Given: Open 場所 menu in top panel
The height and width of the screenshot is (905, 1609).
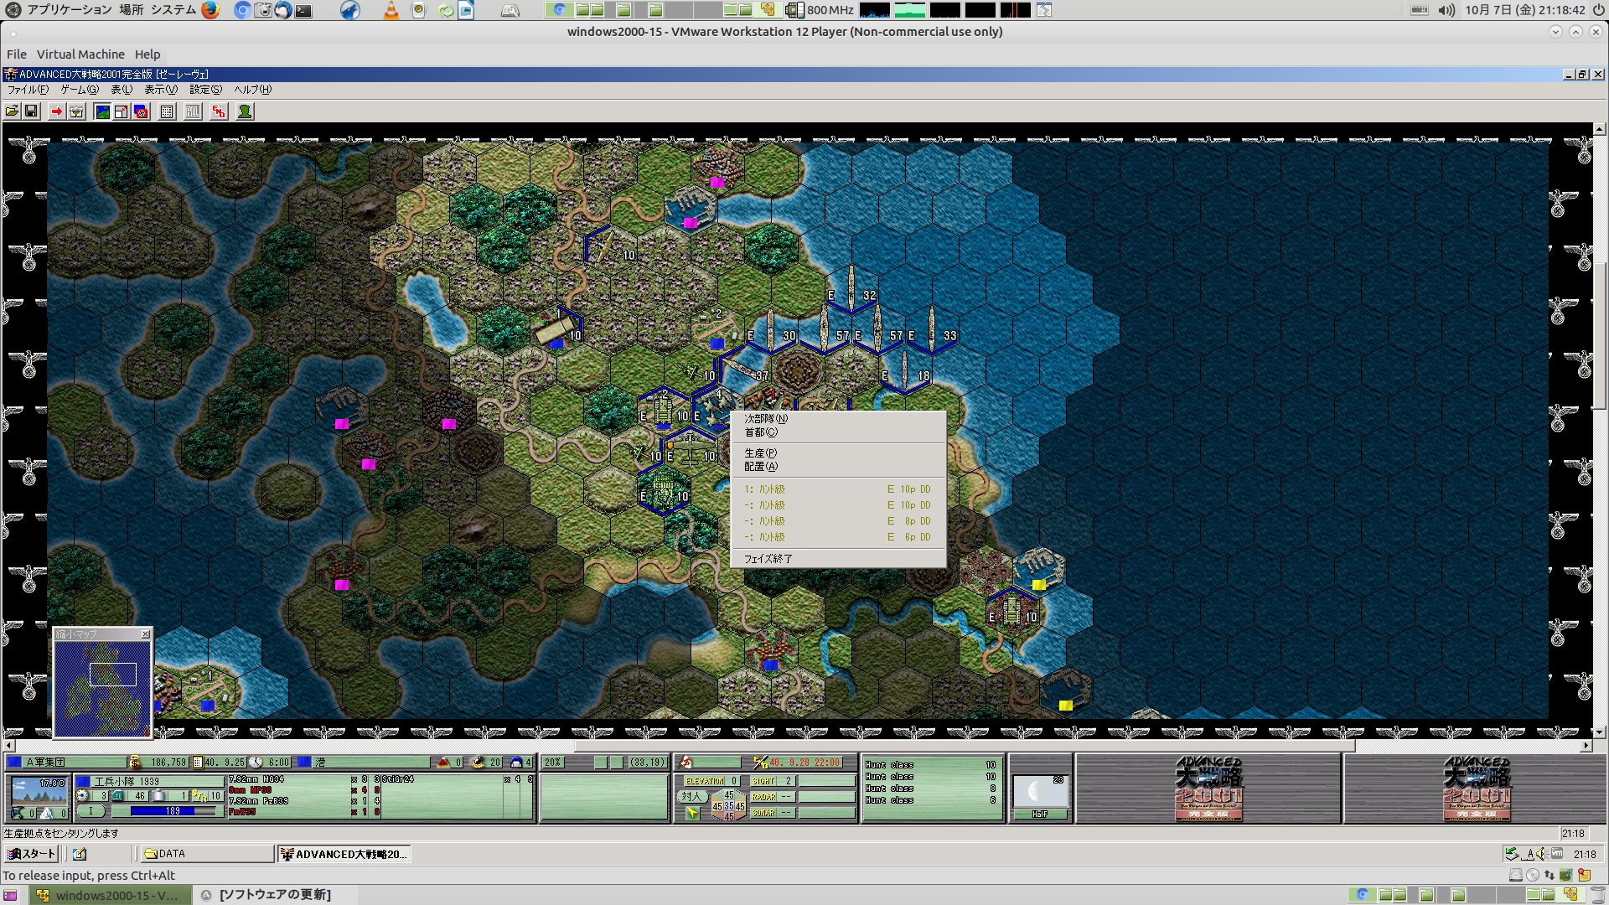Looking at the screenshot, I should (x=132, y=10).
